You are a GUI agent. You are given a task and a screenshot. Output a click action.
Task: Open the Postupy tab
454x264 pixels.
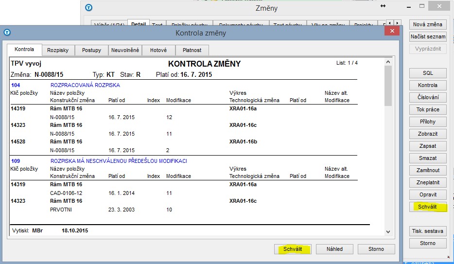pos(91,50)
